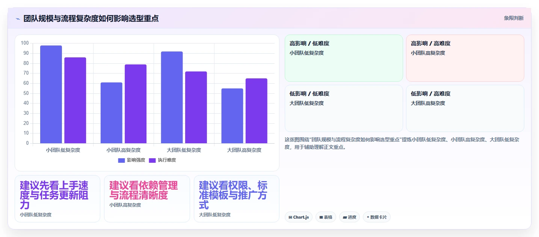Click the blue 影响强度 legend color box
This screenshot has height=237, width=539.
121,160
